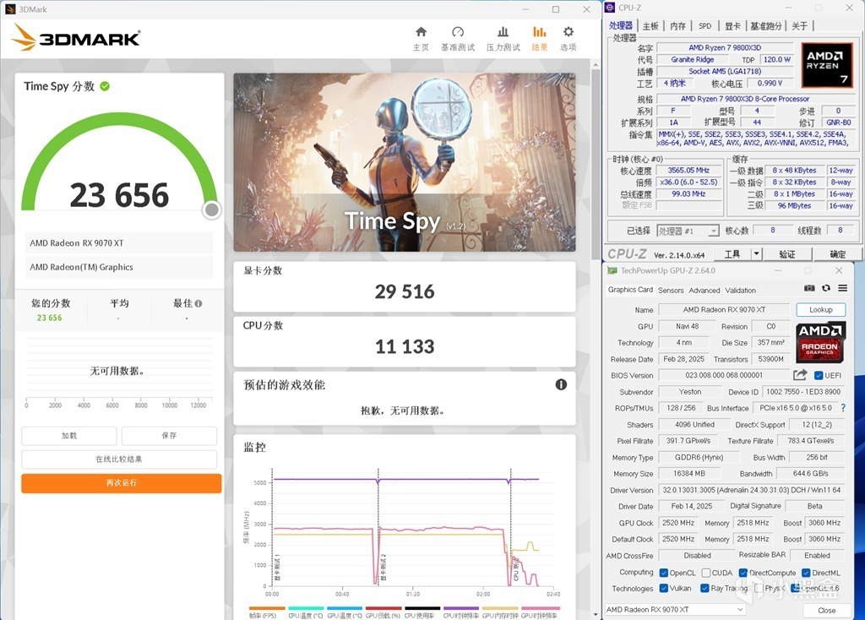The width and height of the screenshot is (865, 620).
Task: Click the 加载 button
Action: [x=69, y=436]
